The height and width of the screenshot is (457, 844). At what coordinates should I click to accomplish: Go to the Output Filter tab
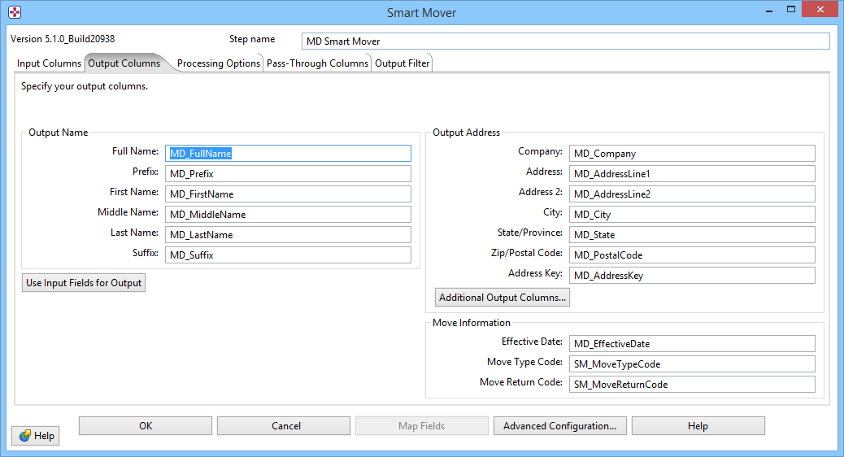(x=402, y=63)
